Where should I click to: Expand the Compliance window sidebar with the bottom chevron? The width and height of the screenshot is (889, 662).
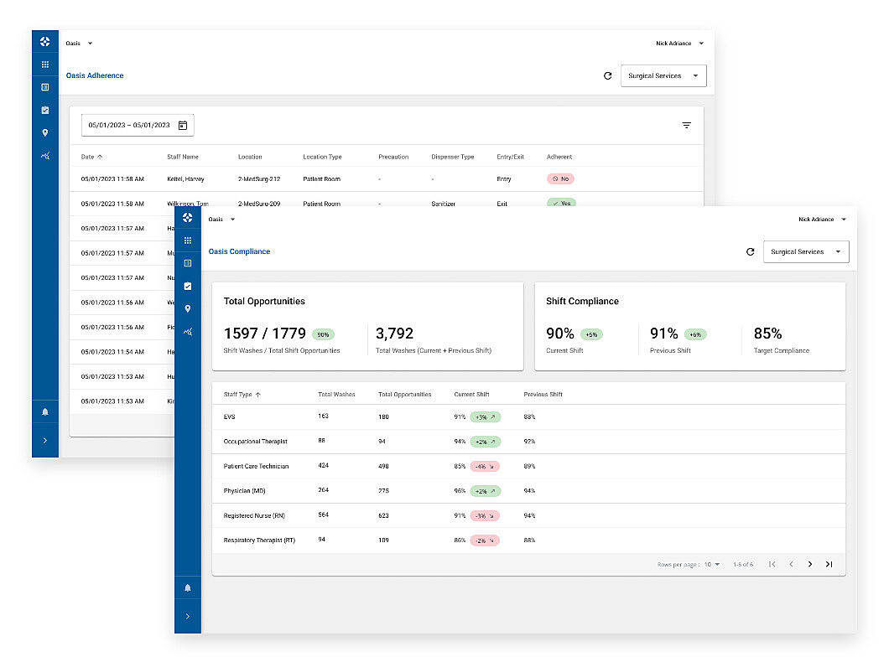[187, 617]
